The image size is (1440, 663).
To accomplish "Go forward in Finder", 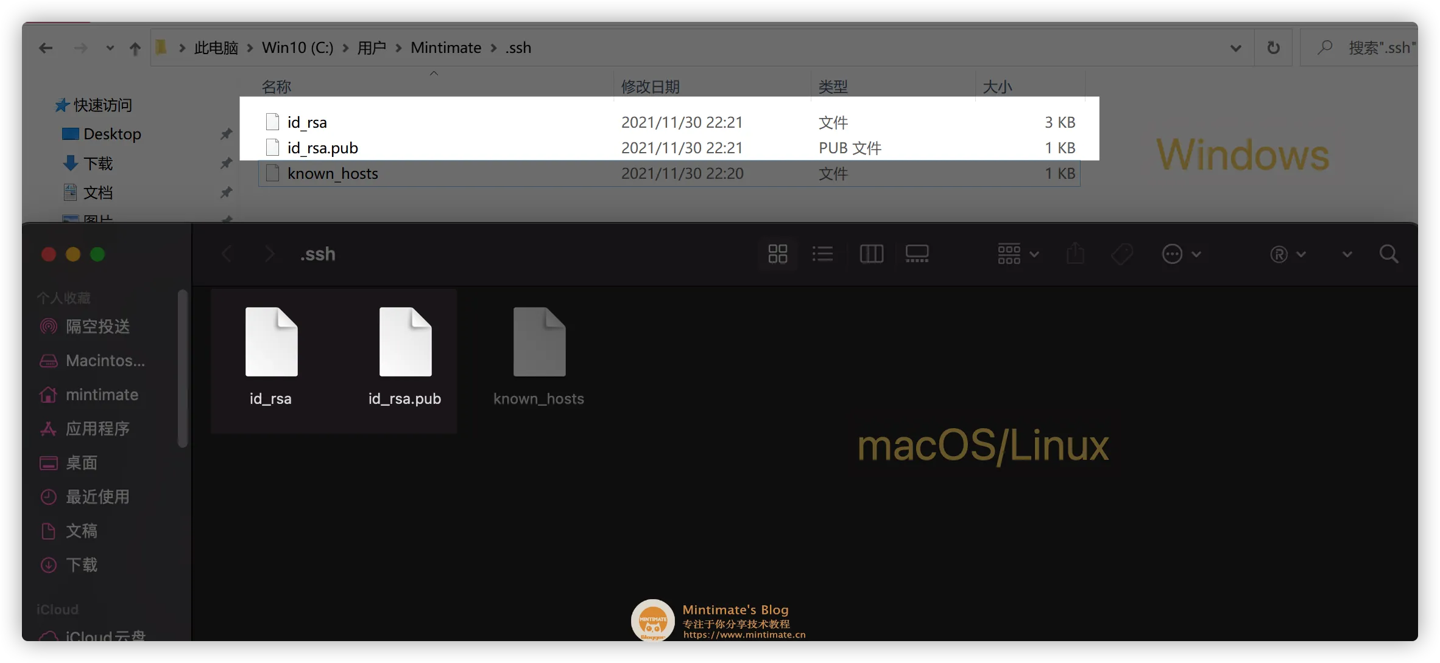I will click(269, 254).
